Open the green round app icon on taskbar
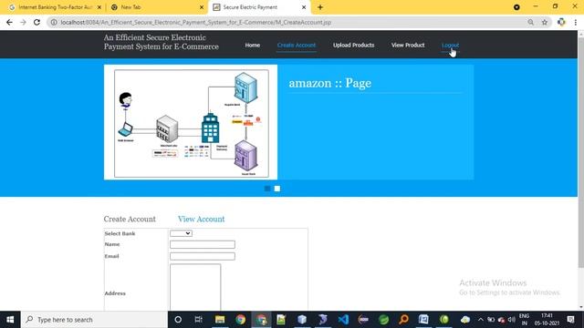Viewport: 584px width, 328px height. pos(444,320)
